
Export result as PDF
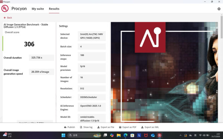pos(127,127)
